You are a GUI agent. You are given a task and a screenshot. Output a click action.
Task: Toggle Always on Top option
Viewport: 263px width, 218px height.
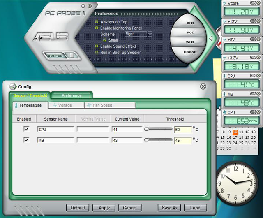97,22
